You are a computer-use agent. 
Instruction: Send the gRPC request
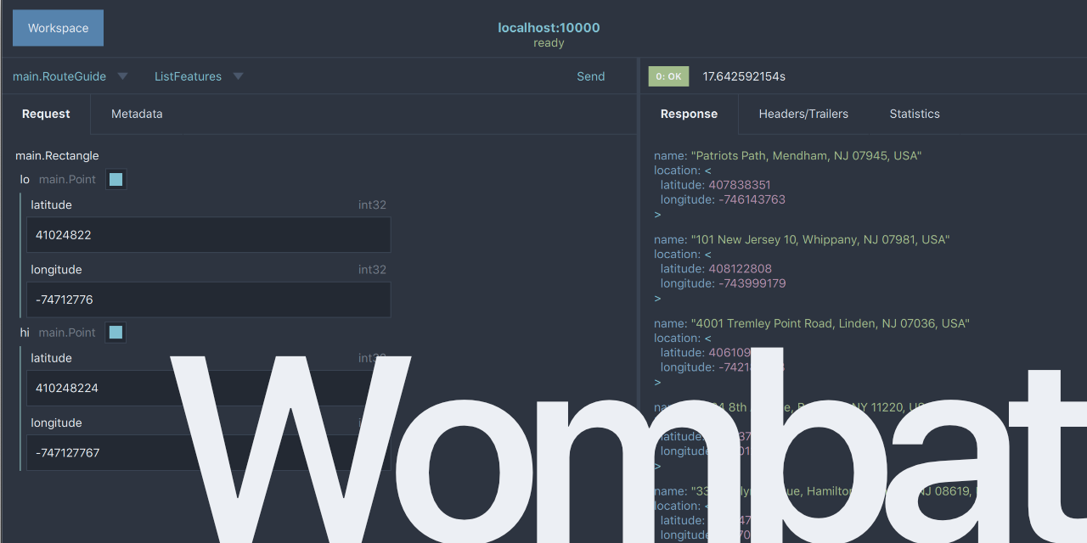[x=591, y=76]
